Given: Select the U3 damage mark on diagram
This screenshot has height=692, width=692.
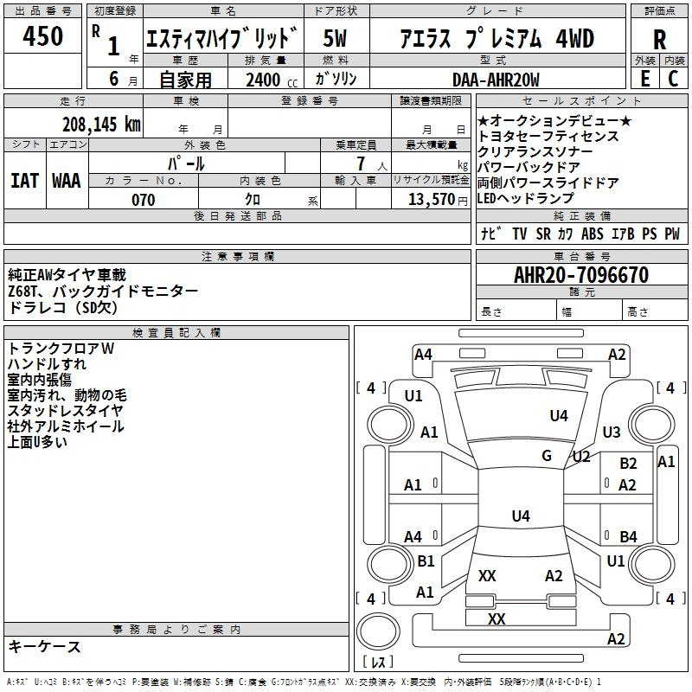Looking at the screenshot, I should pyautogui.click(x=612, y=432).
